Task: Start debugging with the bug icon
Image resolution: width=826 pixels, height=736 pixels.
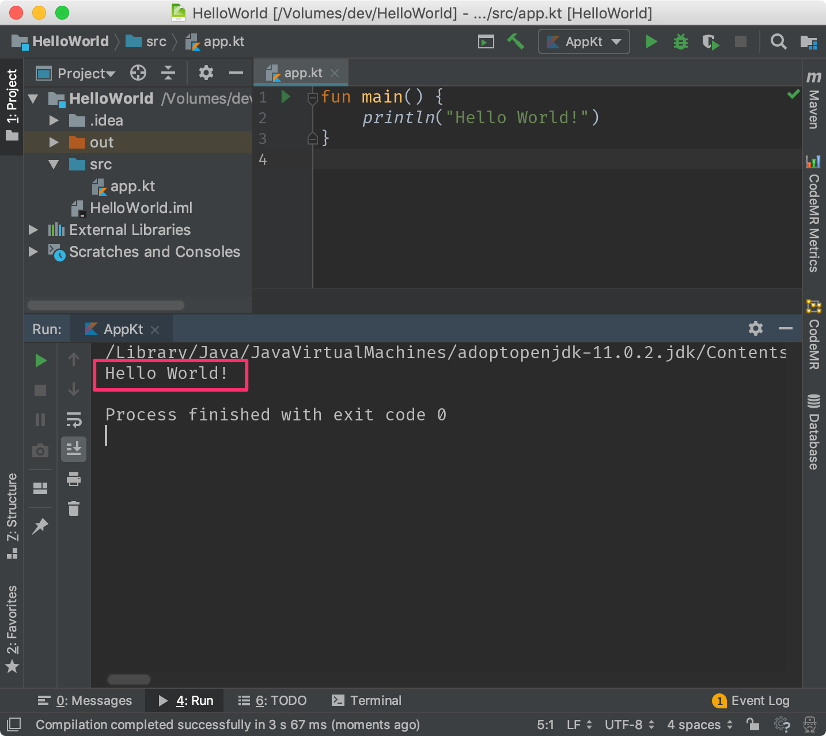Action: [x=681, y=41]
